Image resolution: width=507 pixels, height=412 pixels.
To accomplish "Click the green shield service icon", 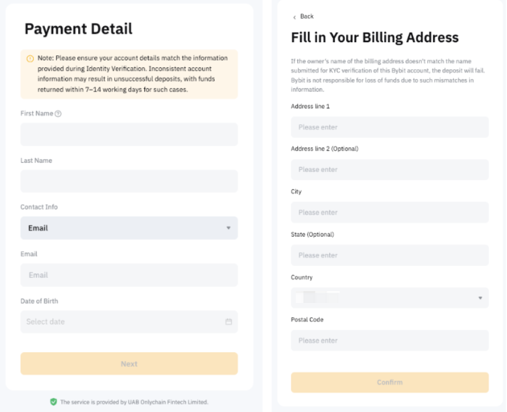I will point(53,402).
